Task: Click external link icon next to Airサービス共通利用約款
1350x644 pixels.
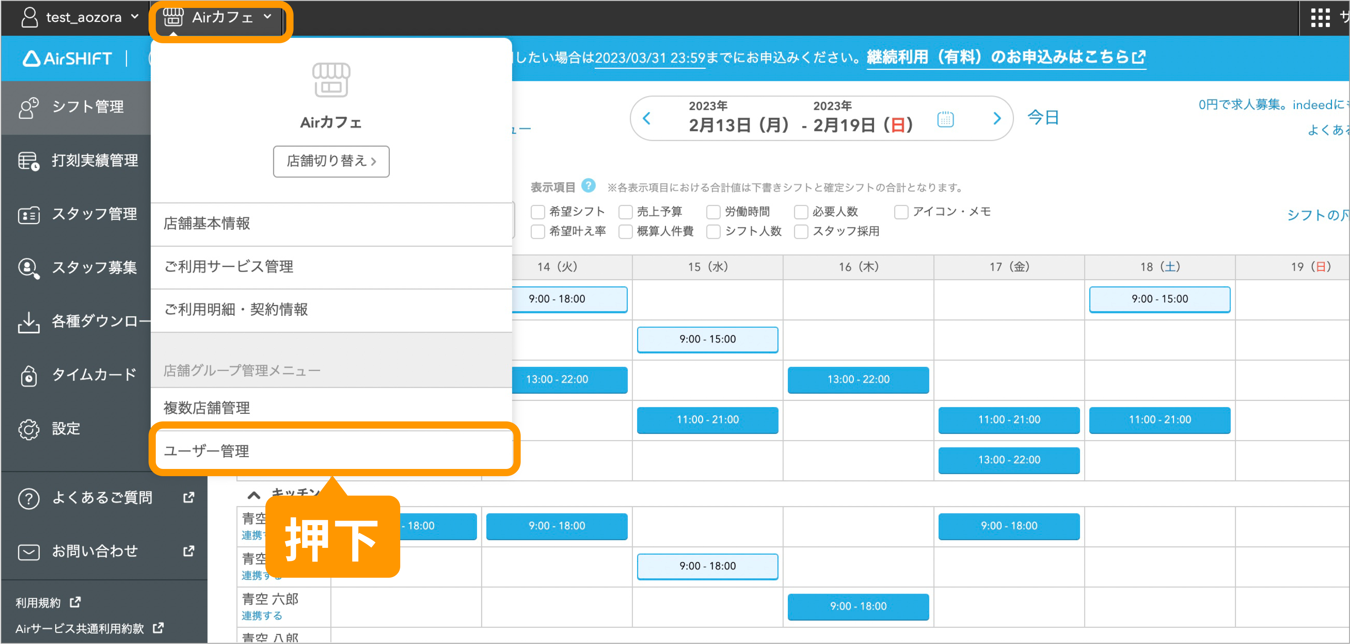Action: pos(158,627)
